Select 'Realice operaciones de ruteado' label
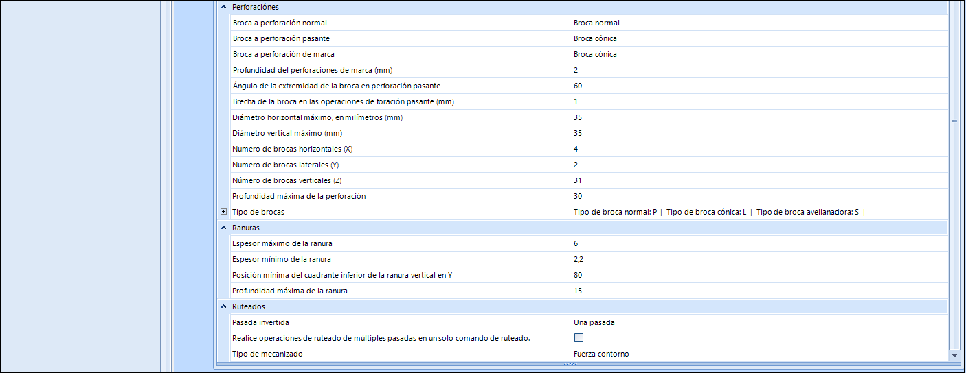The height and width of the screenshot is (373, 966). [x=381, y=338]
